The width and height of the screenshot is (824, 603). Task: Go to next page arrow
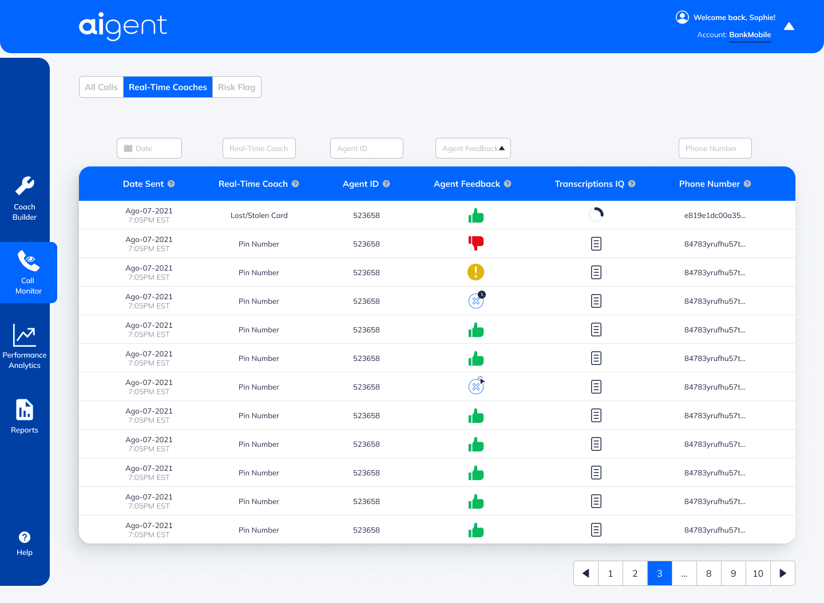click(783, 573)
